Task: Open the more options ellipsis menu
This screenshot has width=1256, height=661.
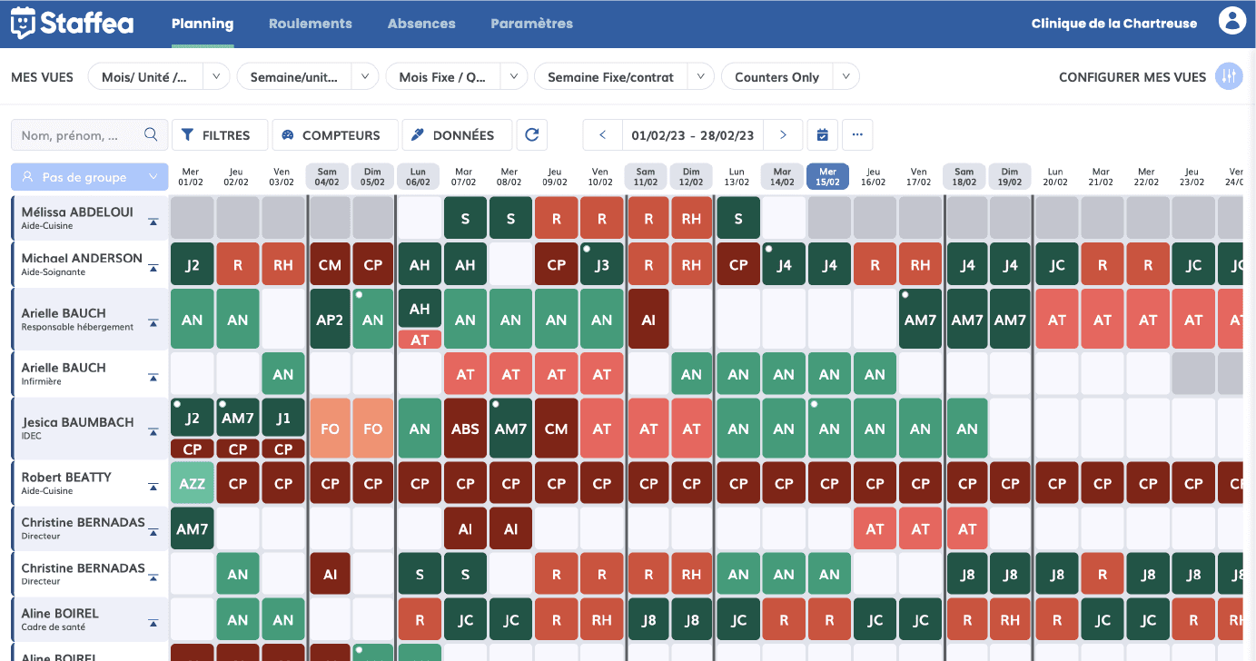Action: pos(857,134)
